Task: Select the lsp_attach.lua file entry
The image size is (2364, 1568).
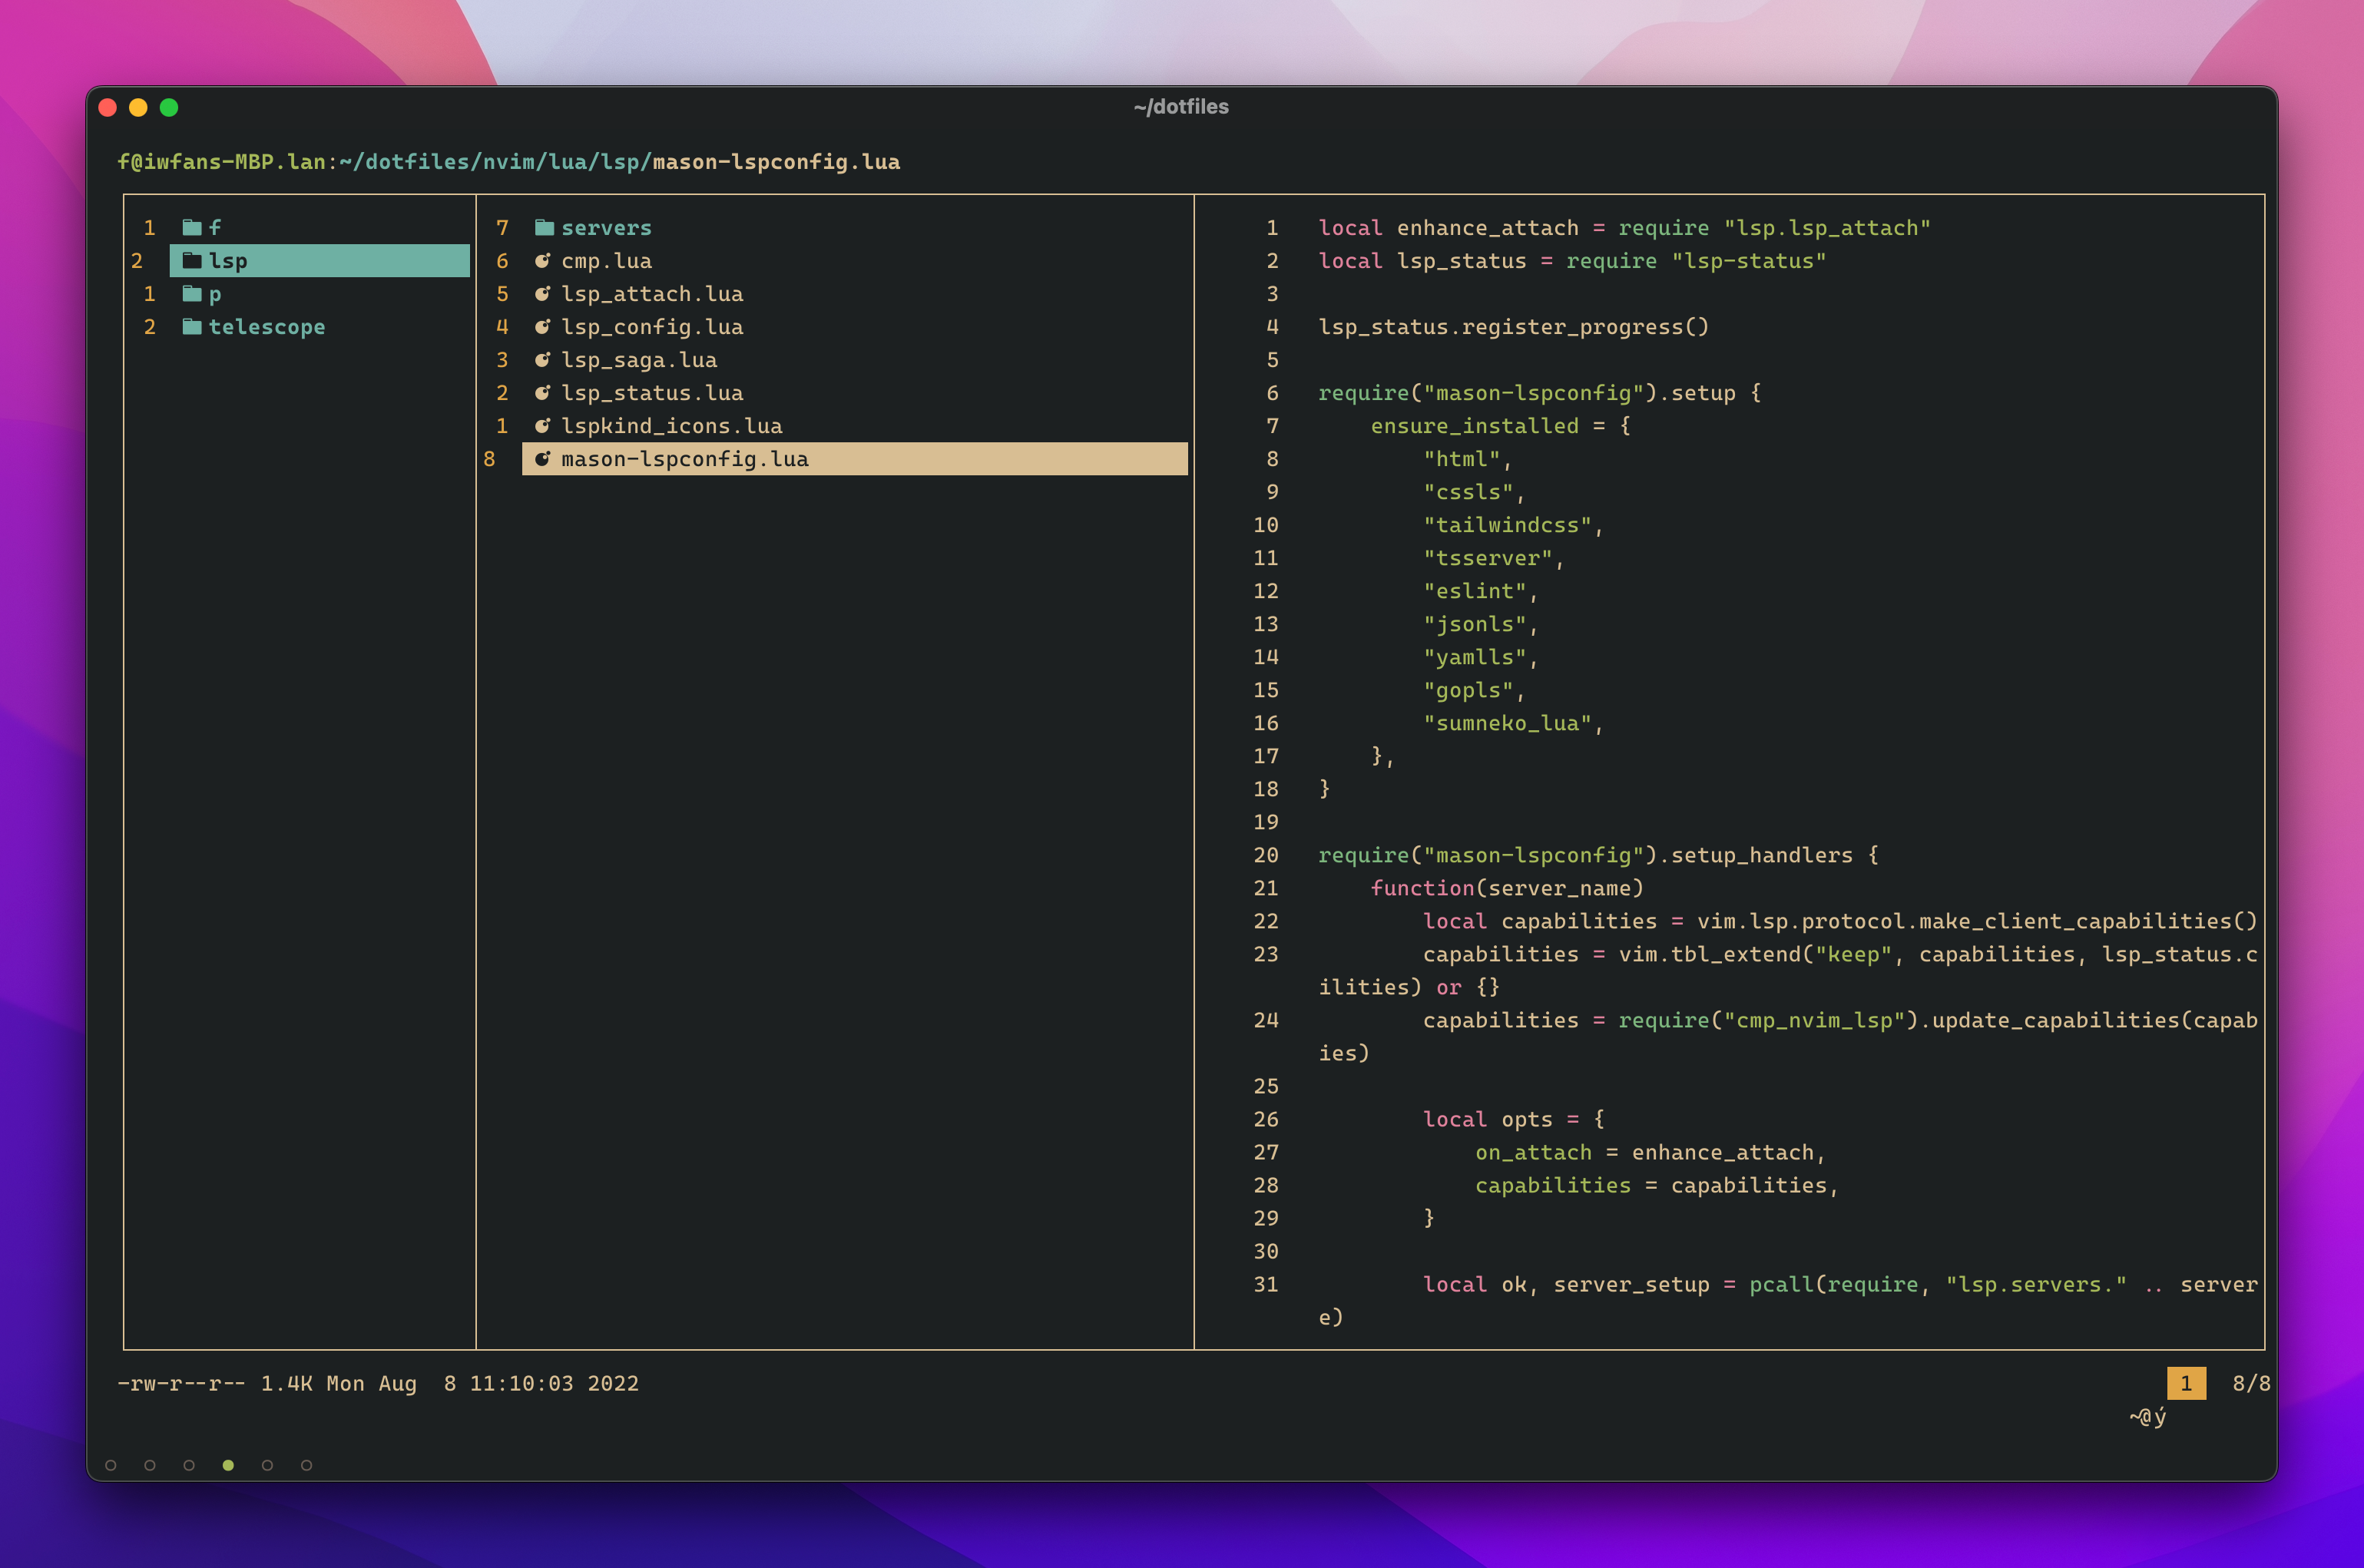Action: pos(651,294)
